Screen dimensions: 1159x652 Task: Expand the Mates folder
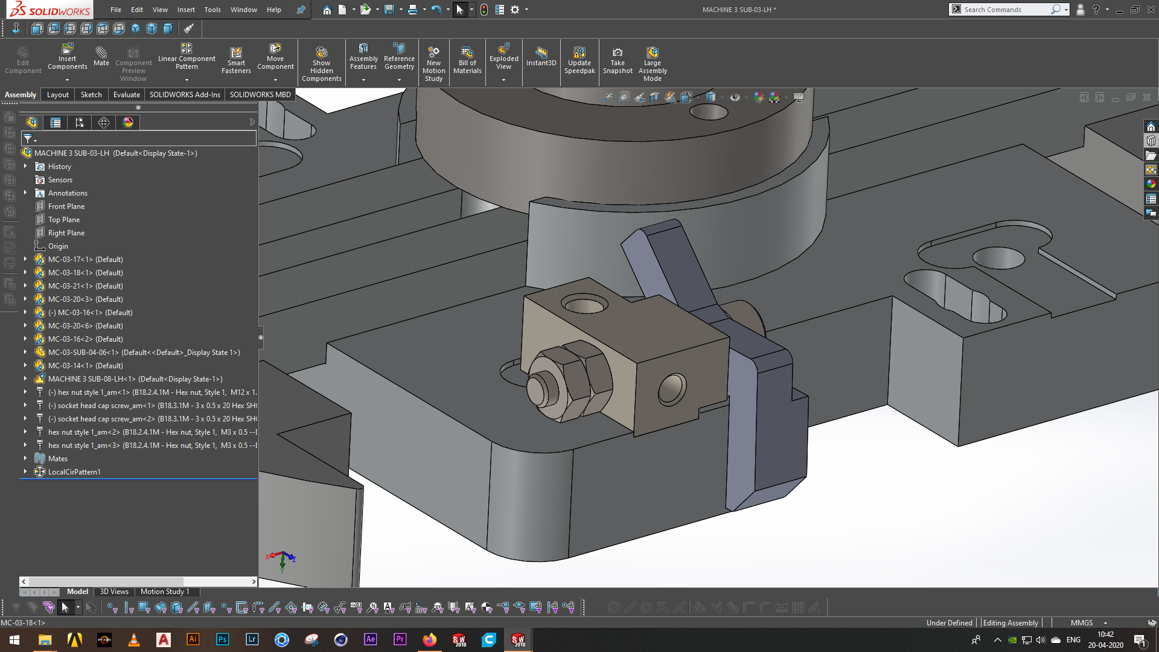[25, 458]
